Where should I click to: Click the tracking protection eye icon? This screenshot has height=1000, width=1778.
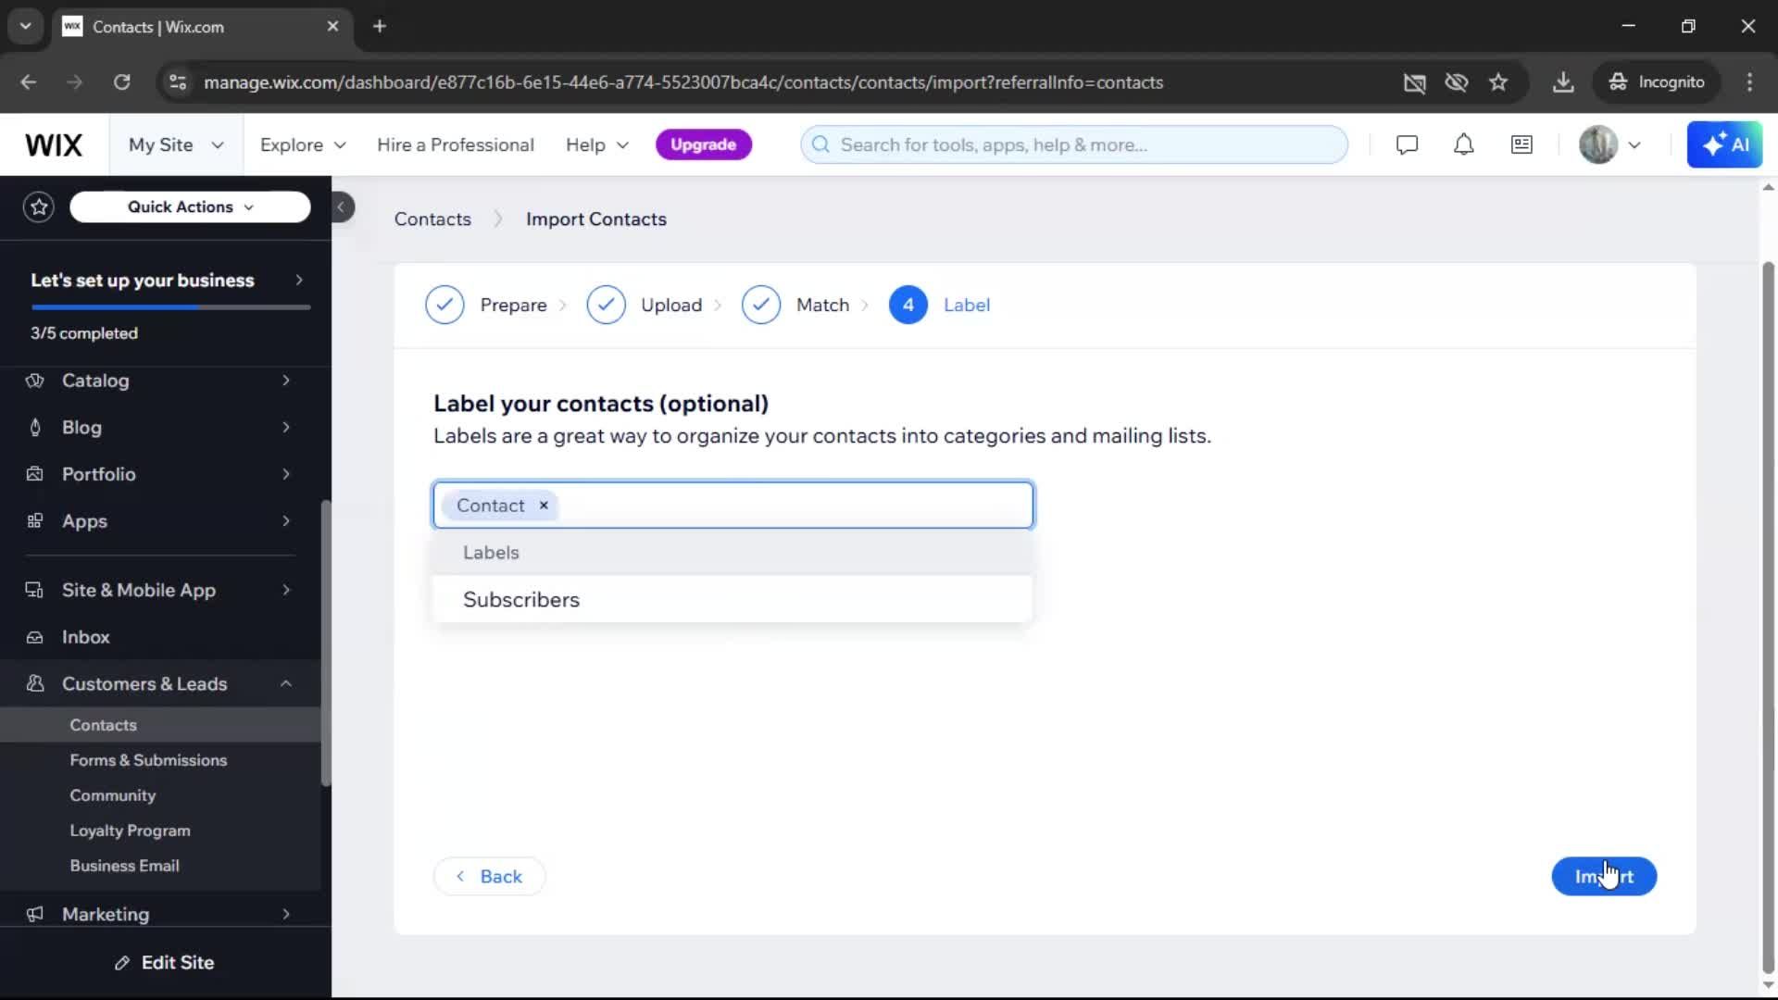tap(1457, 81)
